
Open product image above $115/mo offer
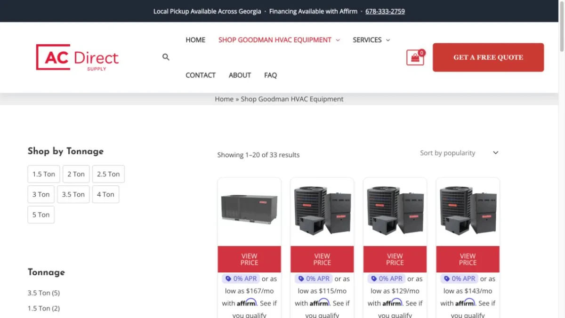point(322,211)
